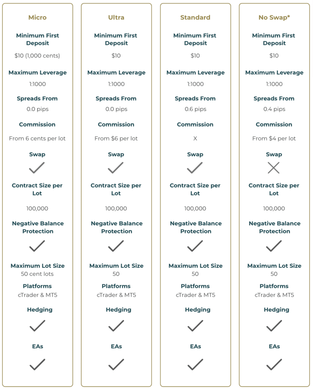Click Negative Balance Protection checkmark under Ultra

click(x=116, y=246)
